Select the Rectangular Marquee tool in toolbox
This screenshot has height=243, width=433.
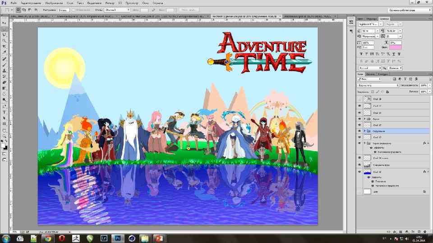(x=4, y=29)
